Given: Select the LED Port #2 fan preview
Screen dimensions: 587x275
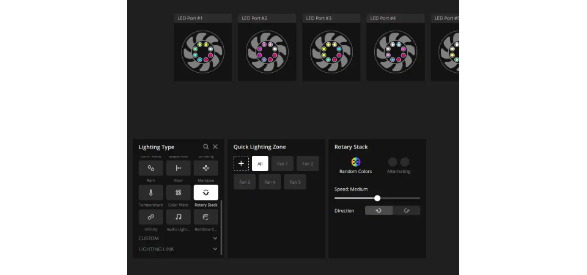Looking at the screenshot, I should click(267, 51).
